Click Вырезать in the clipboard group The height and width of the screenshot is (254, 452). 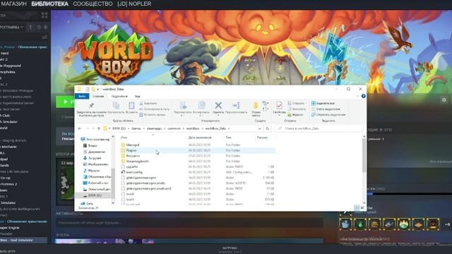(148, 103)
